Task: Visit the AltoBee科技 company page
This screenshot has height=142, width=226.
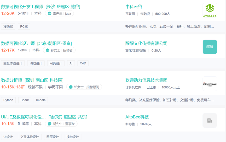Action: click(137, 117)
